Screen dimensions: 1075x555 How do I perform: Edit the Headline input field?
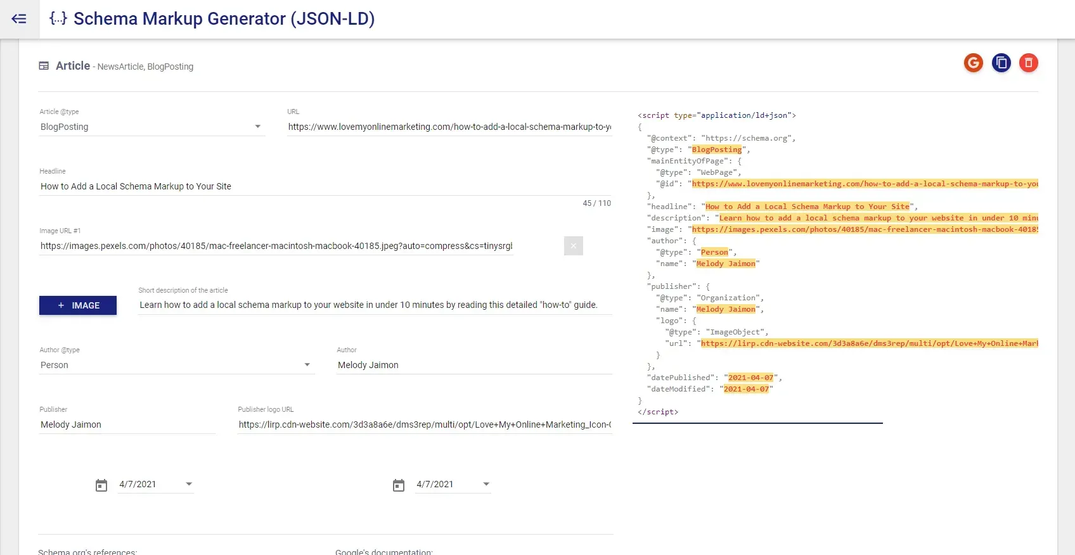tap(325, 186)
